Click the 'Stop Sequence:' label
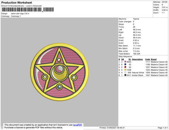The width and height of the screenshot is (169, 130). (x=125, y=57)
